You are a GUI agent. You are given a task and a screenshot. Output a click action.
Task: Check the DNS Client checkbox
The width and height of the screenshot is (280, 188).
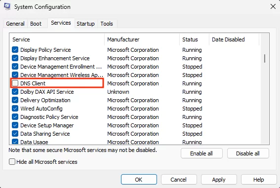tap(15, 83)
